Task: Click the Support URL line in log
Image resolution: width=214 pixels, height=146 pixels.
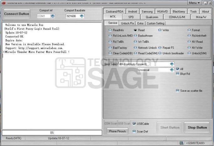Action: [34, 48]
